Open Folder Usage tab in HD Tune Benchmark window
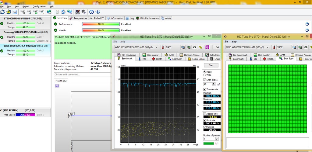This screenshot has width=312, height=152. coord(196,59)
